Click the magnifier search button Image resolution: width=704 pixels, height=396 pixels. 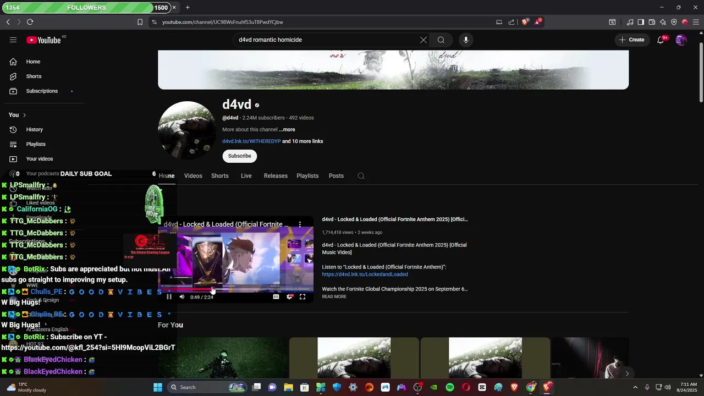tap(441, 40)
